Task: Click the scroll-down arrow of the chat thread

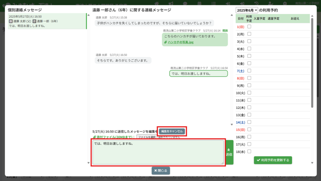Action: tap(232, 124)
